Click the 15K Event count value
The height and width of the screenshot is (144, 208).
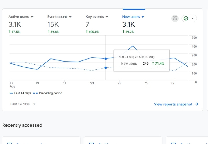coord(53,24)
